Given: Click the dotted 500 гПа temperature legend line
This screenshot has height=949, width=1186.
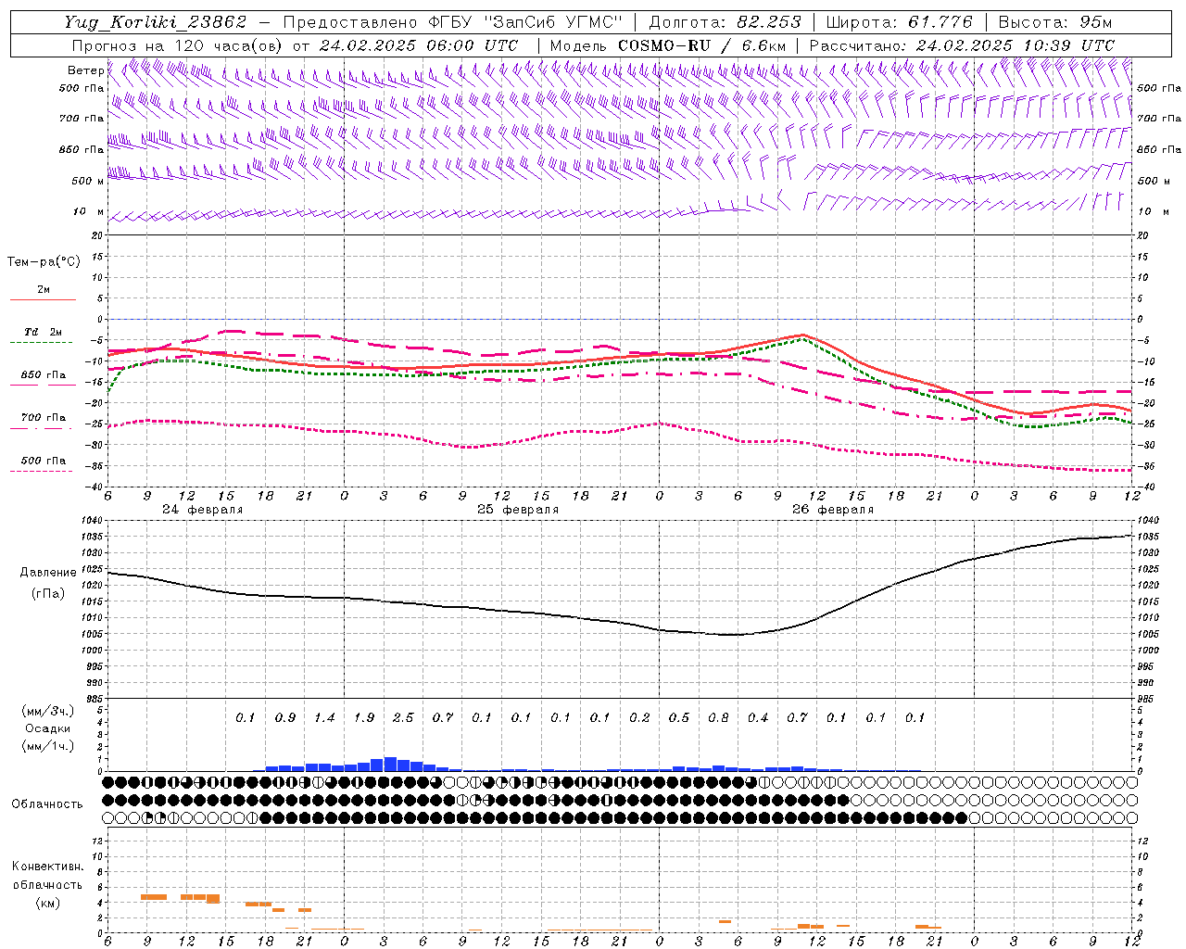Looking at the screenshot, I should pos(41,471).
